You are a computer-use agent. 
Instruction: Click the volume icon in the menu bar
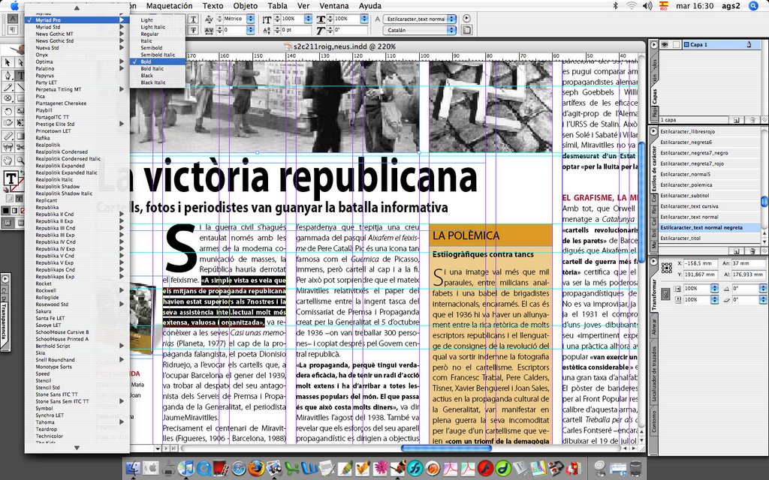point(647,6)
